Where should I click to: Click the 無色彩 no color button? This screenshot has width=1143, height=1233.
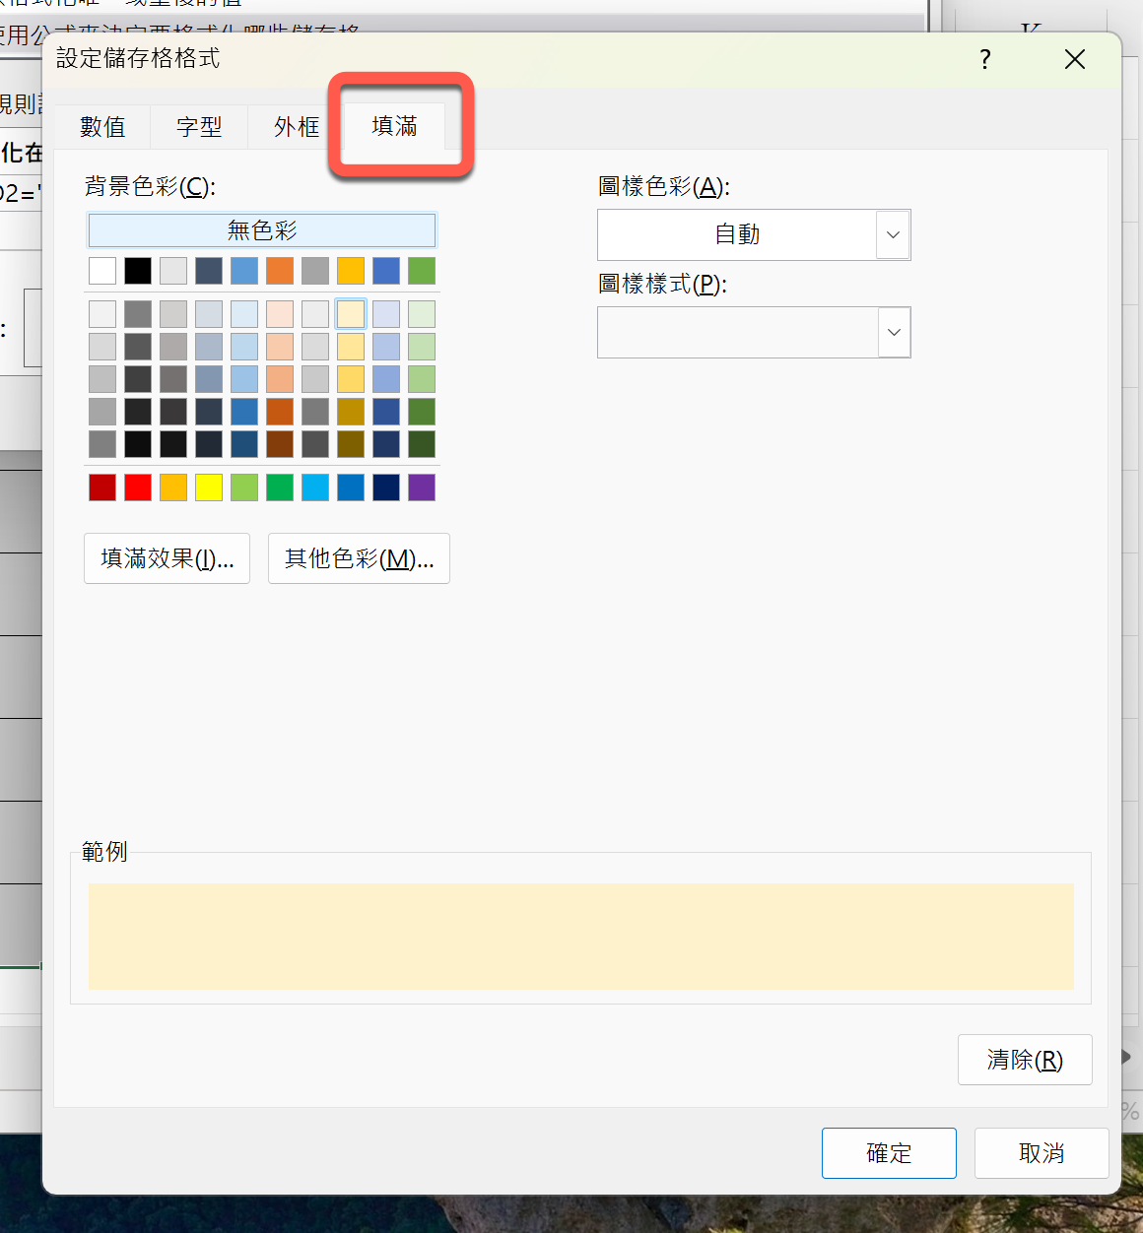pyautogui.click(x=262, y=230)
